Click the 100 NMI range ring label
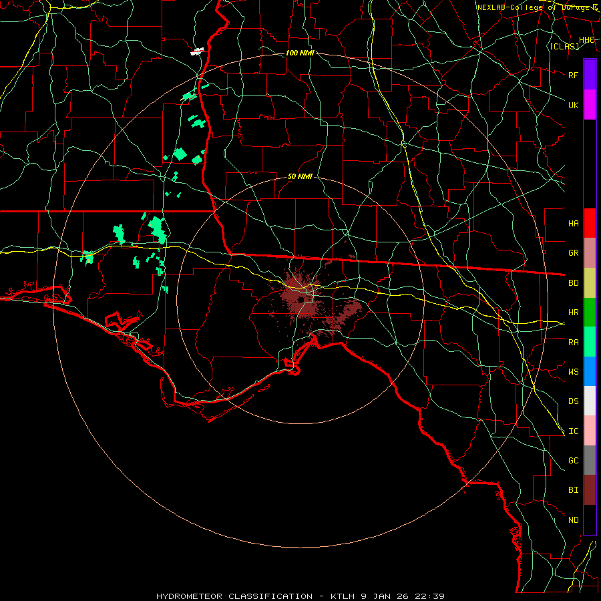601x601 pixels. pyautogui.click(x=300, y=53)
